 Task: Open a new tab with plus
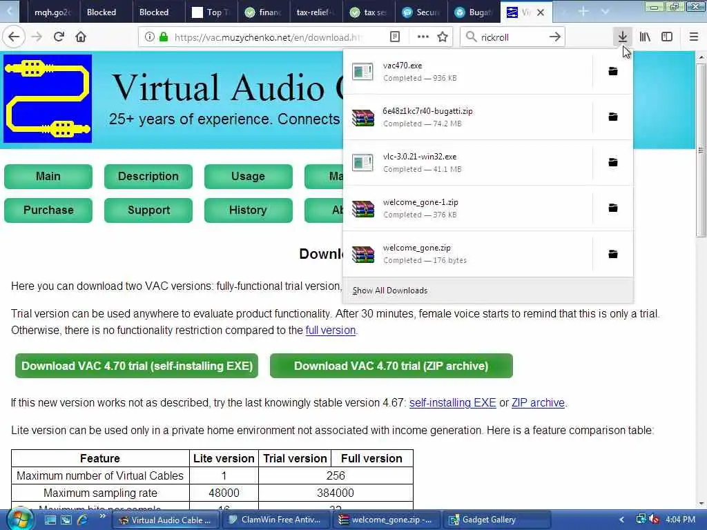click(x=583, y=12)
